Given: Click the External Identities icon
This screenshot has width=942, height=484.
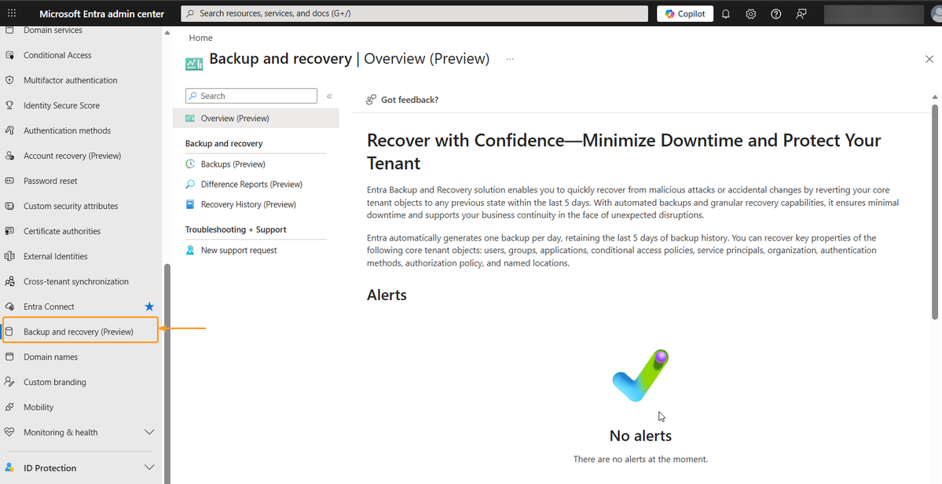Looking at the screenshot, I should [x=9, y=256].
